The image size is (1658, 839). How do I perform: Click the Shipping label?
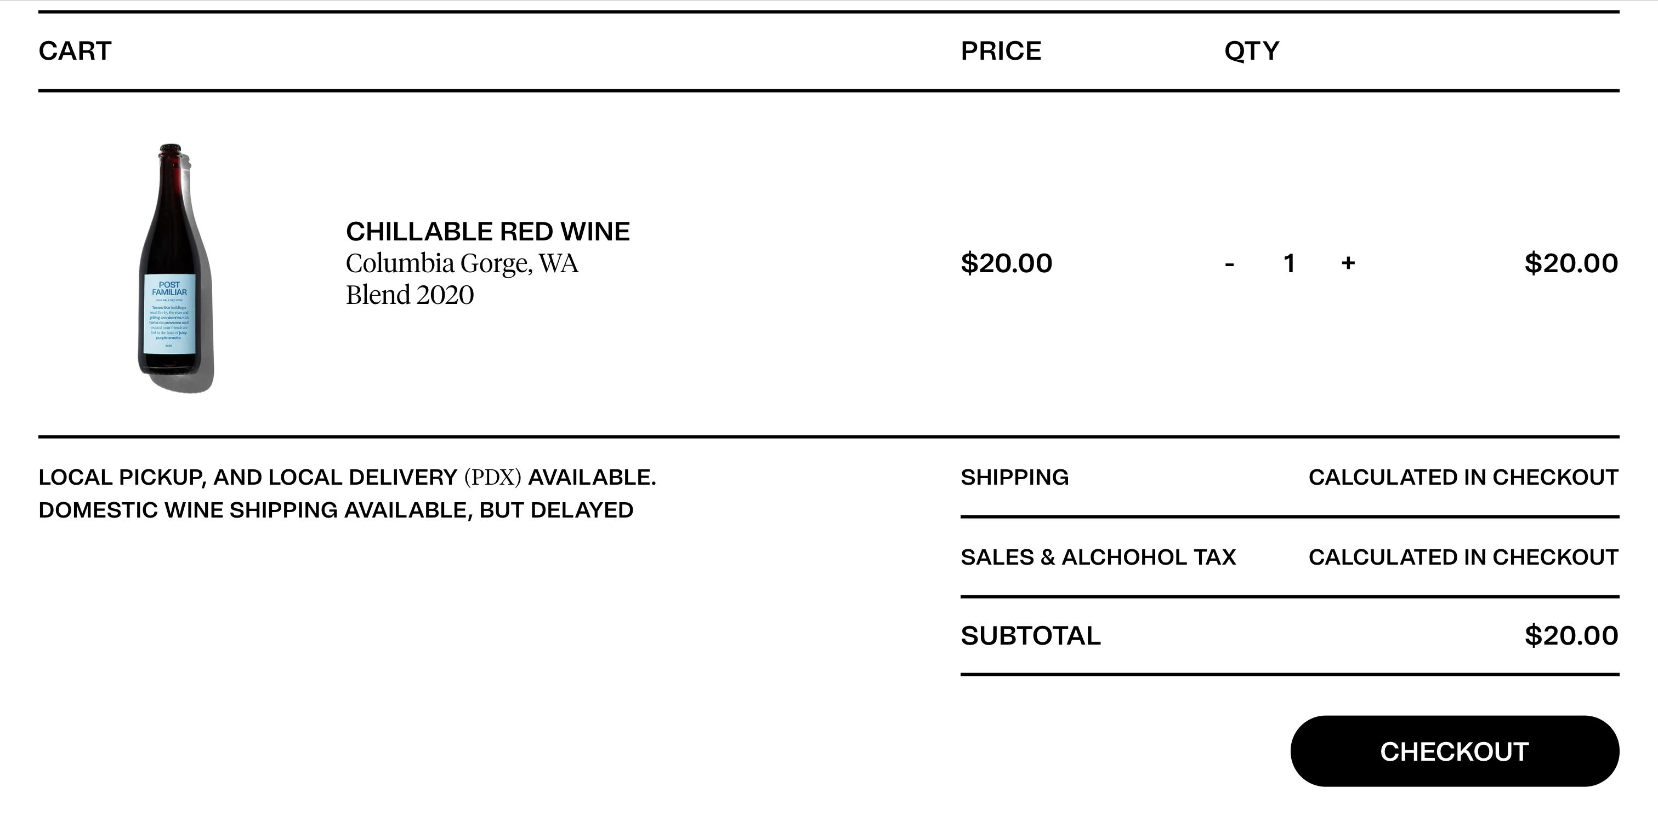click(x=1014, y=477)
